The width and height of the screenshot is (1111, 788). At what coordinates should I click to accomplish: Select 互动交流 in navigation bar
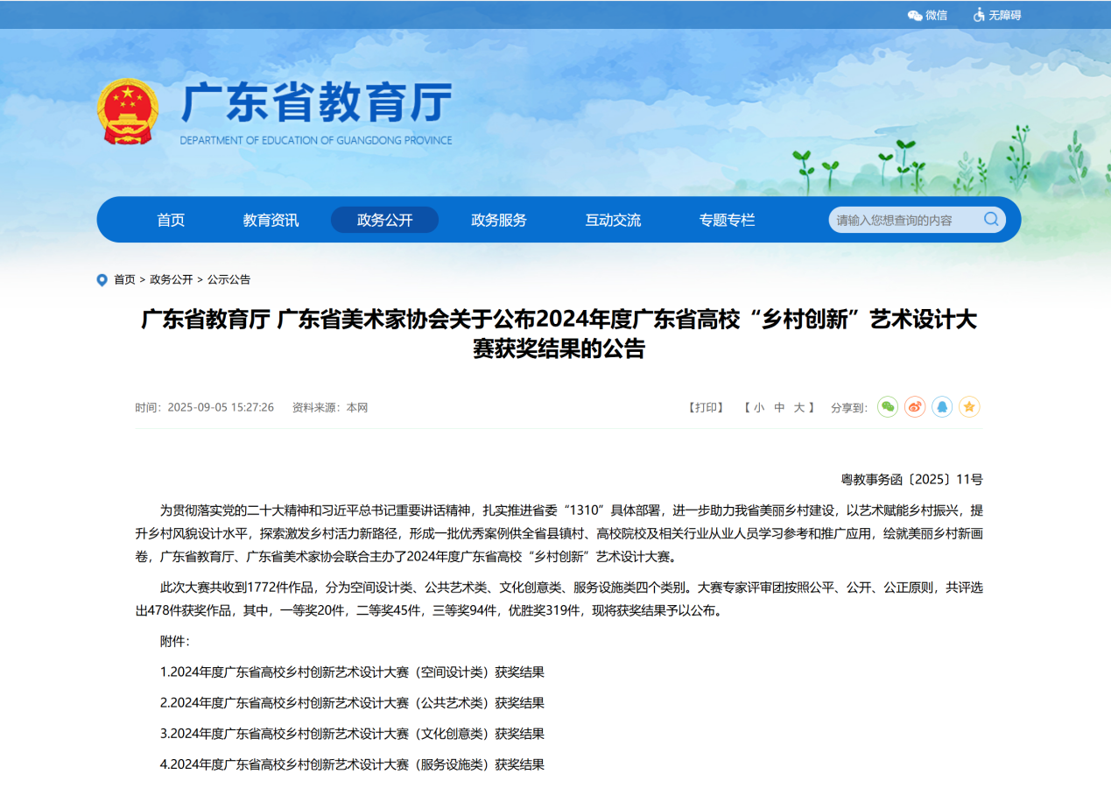pos(613,220)
